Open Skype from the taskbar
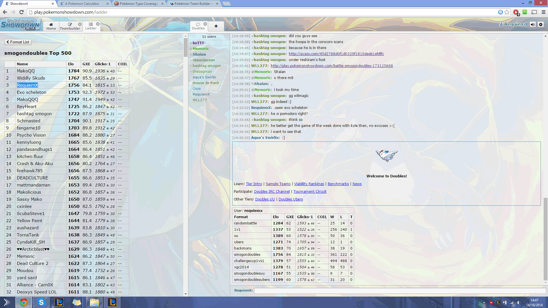Viewport: 548px width, 308px height. tap(41, 302)
